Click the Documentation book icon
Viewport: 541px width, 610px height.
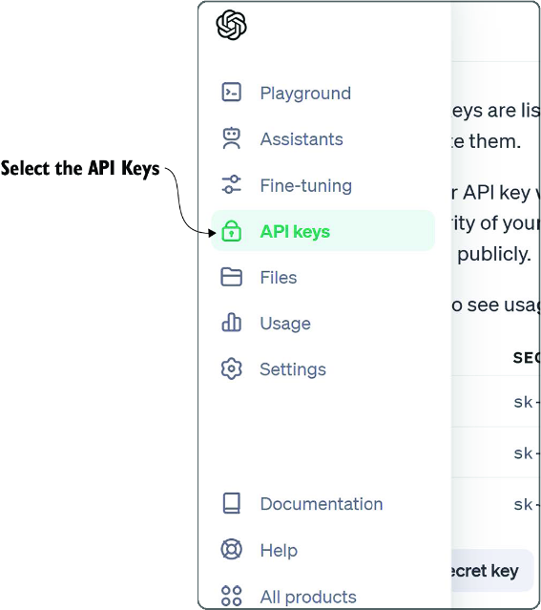click(232, 503)
